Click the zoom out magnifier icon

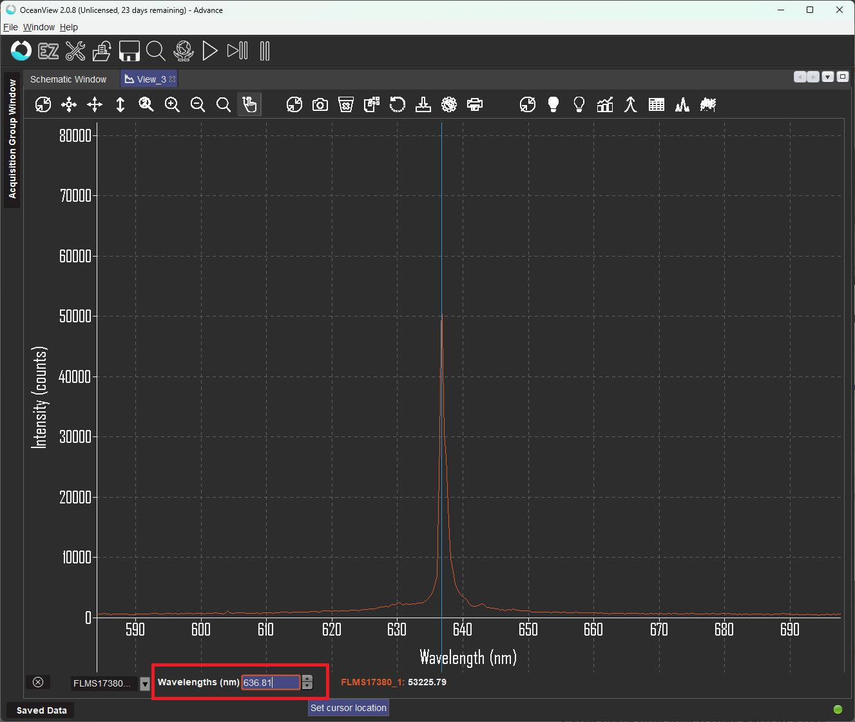pyautogui.click(x=198, y=104)
